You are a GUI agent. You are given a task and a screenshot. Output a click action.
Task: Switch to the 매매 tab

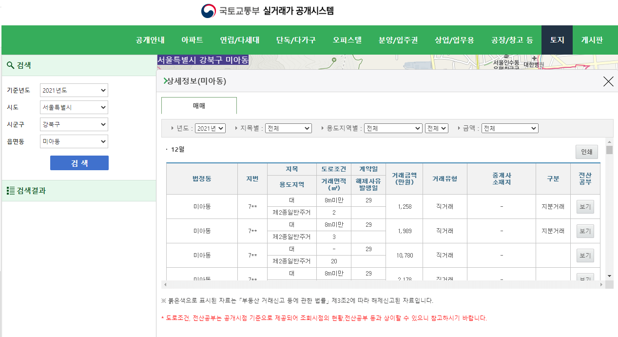pos(199,105)
